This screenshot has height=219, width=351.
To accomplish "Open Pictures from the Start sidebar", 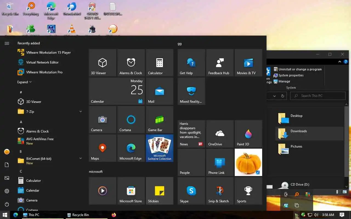I will [x=7, y=178].
